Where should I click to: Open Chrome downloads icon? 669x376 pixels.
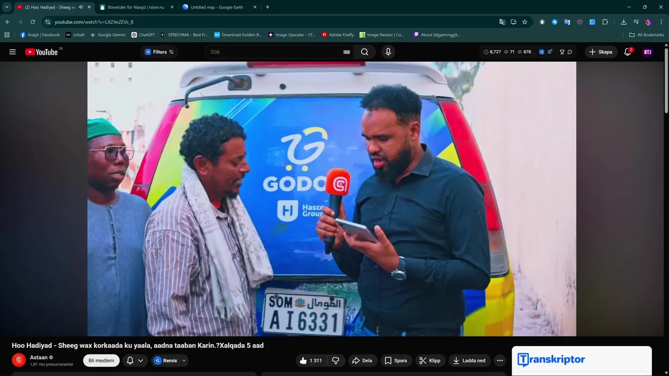click(x=624, y=22)
